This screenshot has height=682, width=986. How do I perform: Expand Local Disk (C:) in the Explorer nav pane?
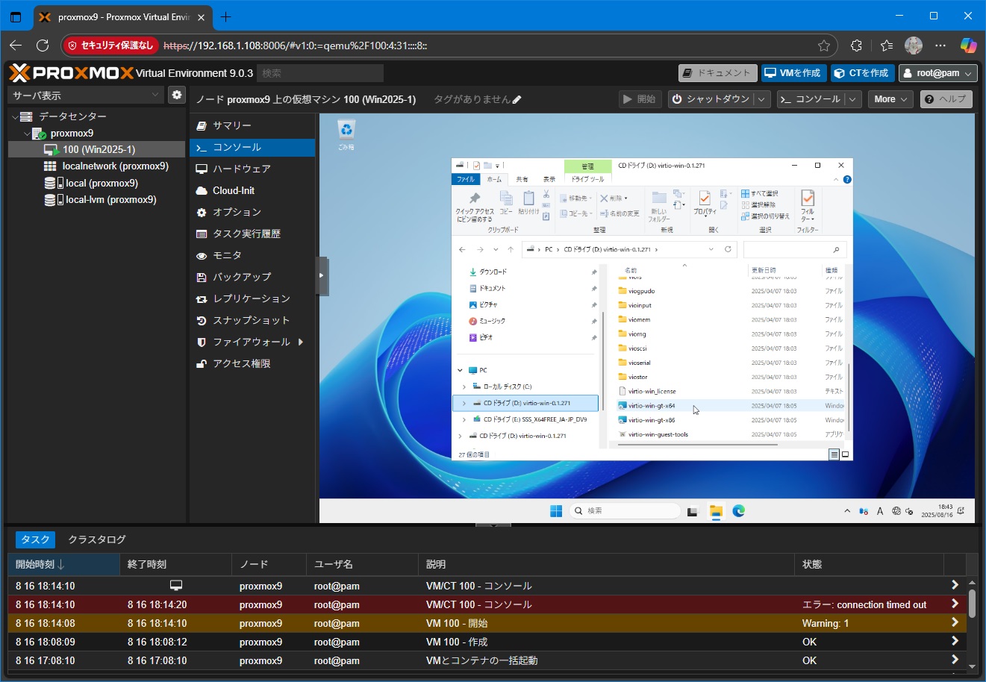click(x=464, y=387)
